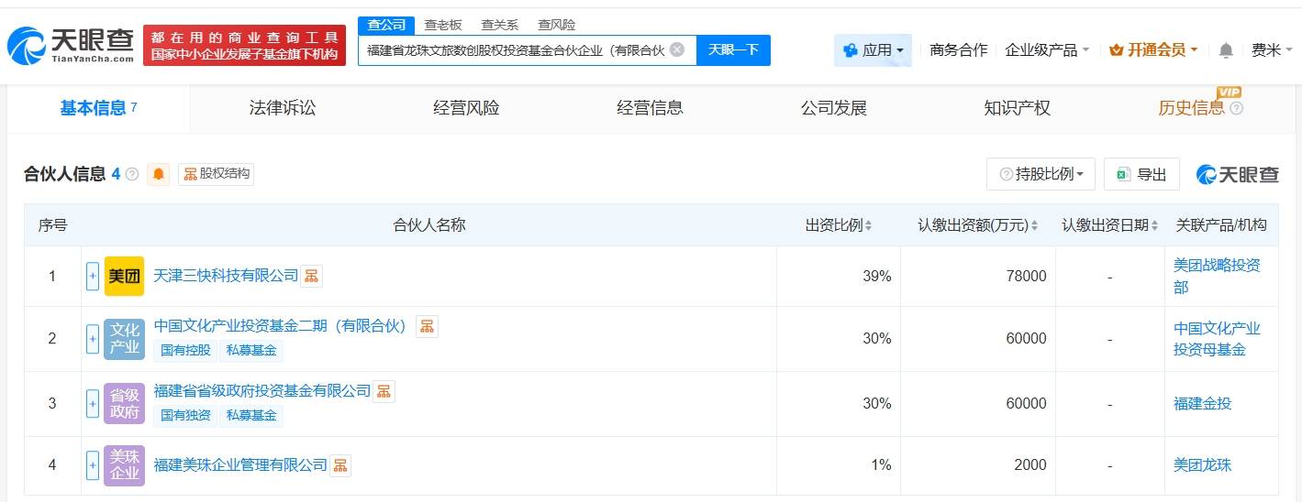
Task: Click structure icon next to 福建省省级政府投资基金有限公司
Action: coord(384,391)
